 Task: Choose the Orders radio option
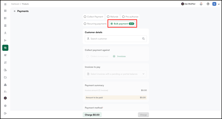97,56
